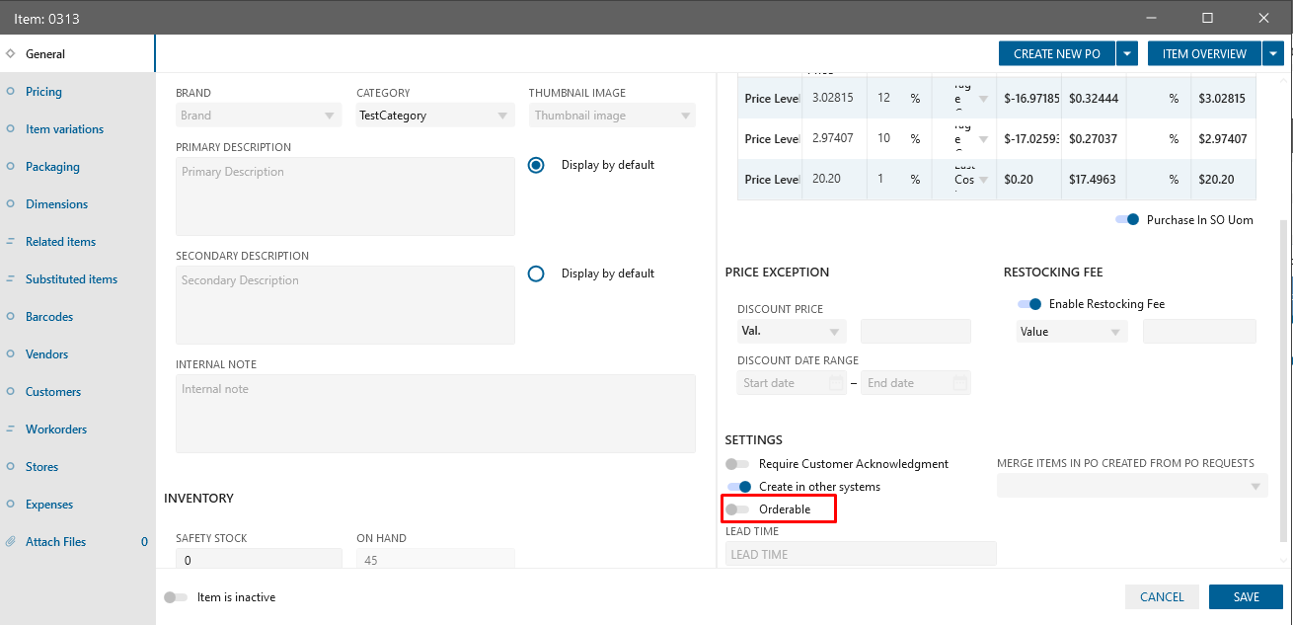The height and width of the screenshot is (625, 1293).
Task: Click the Save button
Action: (x=1246, y=596)
